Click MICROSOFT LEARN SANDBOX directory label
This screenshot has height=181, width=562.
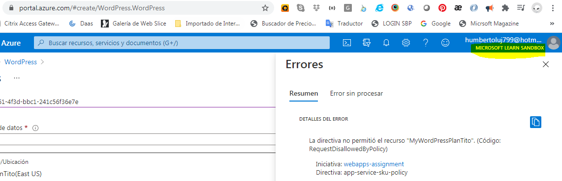(509, 48)
